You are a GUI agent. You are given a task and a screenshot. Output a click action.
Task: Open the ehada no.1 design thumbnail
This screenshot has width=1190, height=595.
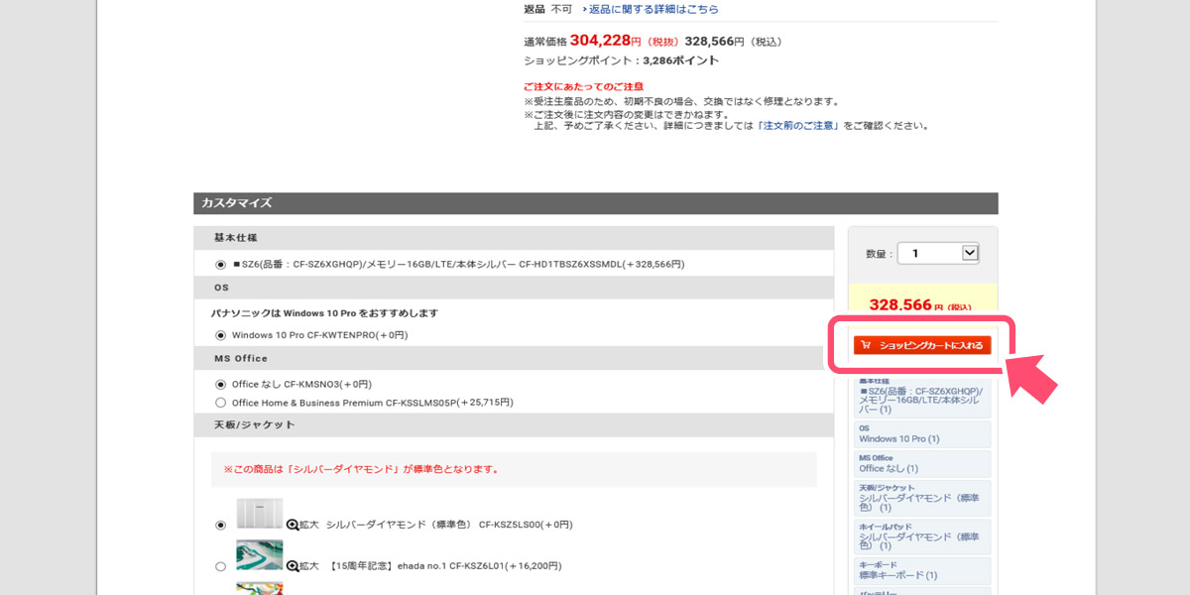tap(259, 555)
